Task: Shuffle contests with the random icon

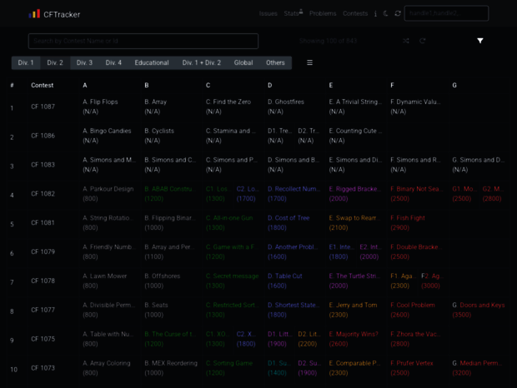Action: point(406,41)
